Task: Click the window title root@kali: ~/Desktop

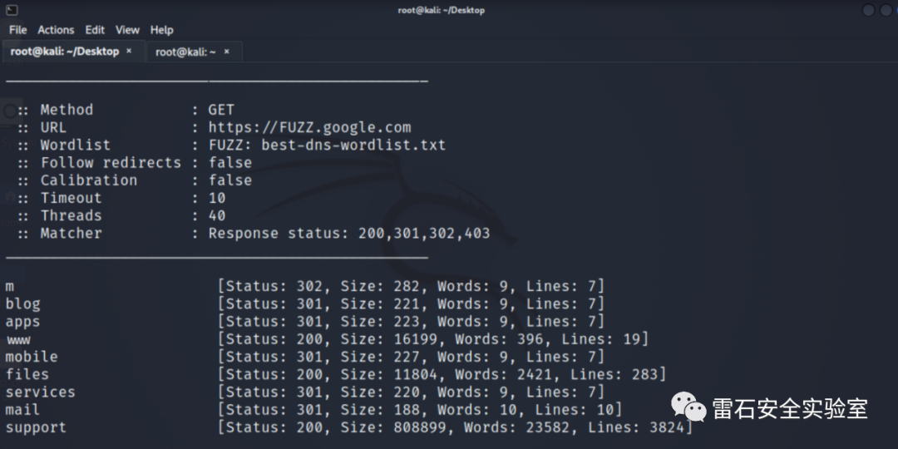Action: point(442,10)
